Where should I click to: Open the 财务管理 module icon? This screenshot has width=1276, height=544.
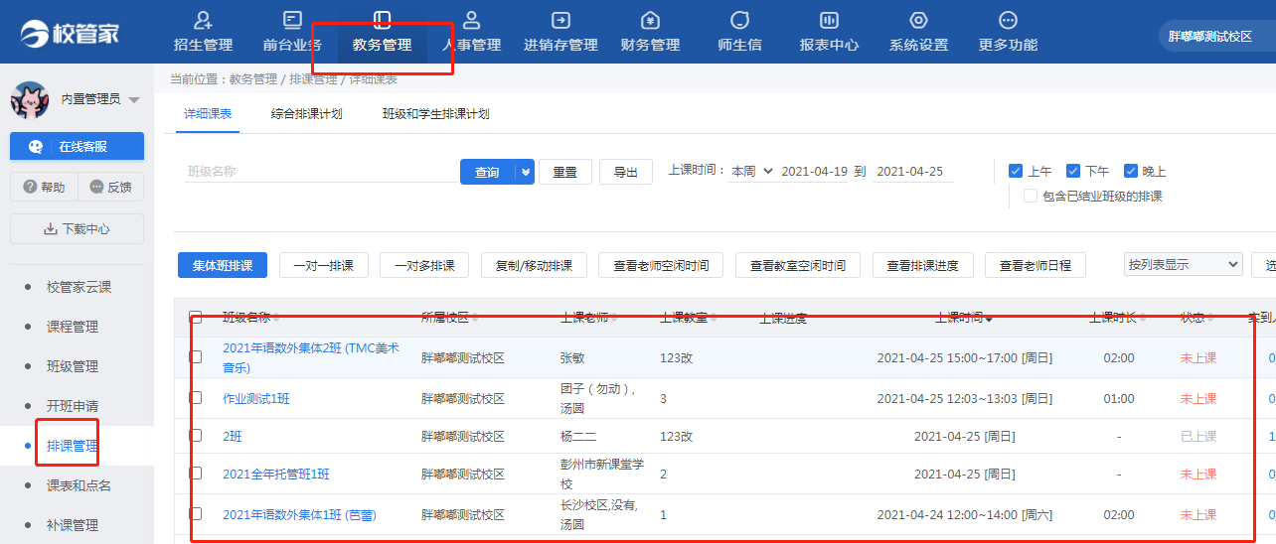650,20
